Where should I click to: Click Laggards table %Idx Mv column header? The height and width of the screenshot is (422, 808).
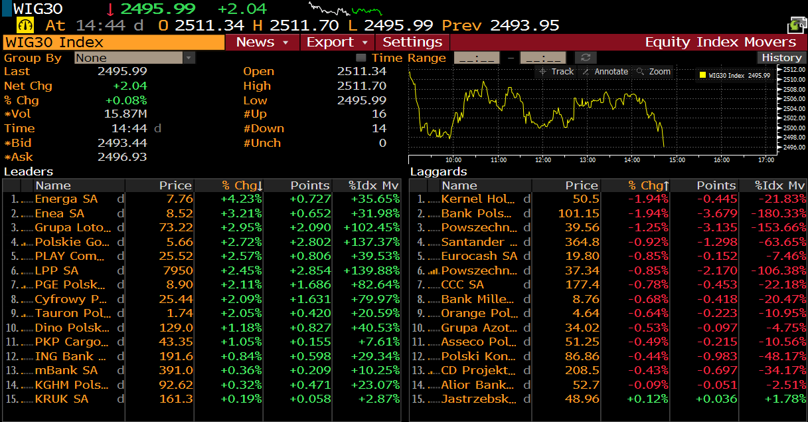[x=773, y=185]
